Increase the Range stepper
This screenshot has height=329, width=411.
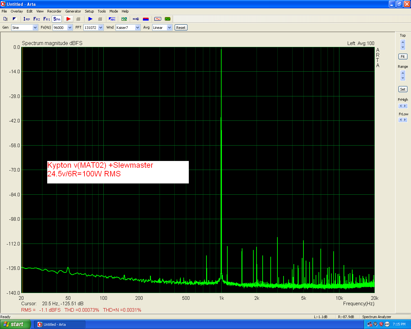[x=403, y=73]
